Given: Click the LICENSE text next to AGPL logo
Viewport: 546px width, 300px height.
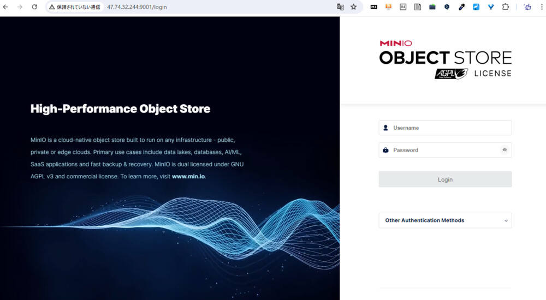Looking at the screenshot, I should [492, 74].
